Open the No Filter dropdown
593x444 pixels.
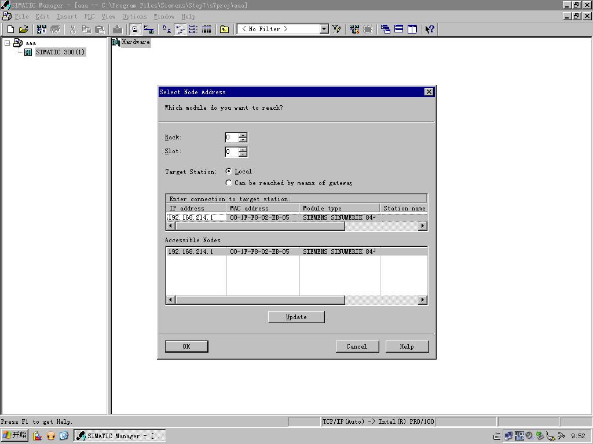click(x=324, y=29)
